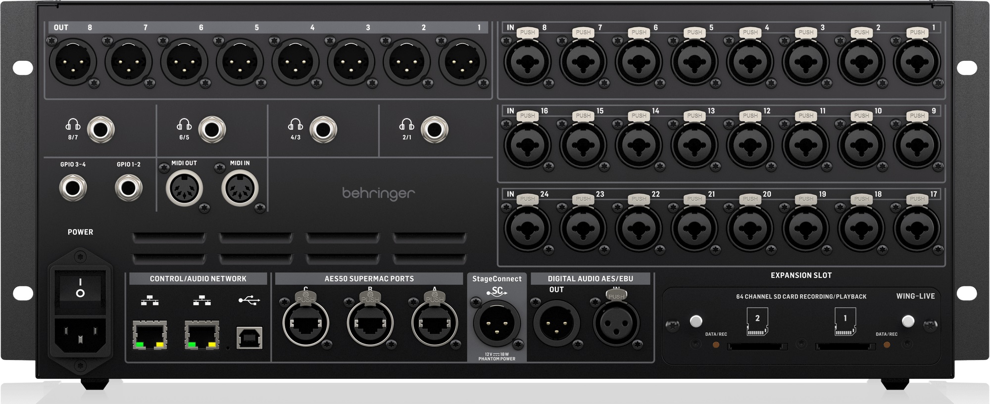The image size is (990, 404).
Task: Click XLR output connector 8
Action: pyautogui.click(x=73, y=62)
